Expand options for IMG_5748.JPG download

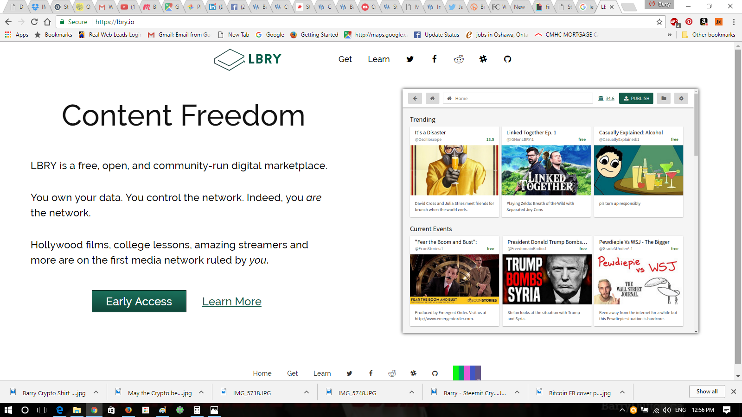[412, 392]
